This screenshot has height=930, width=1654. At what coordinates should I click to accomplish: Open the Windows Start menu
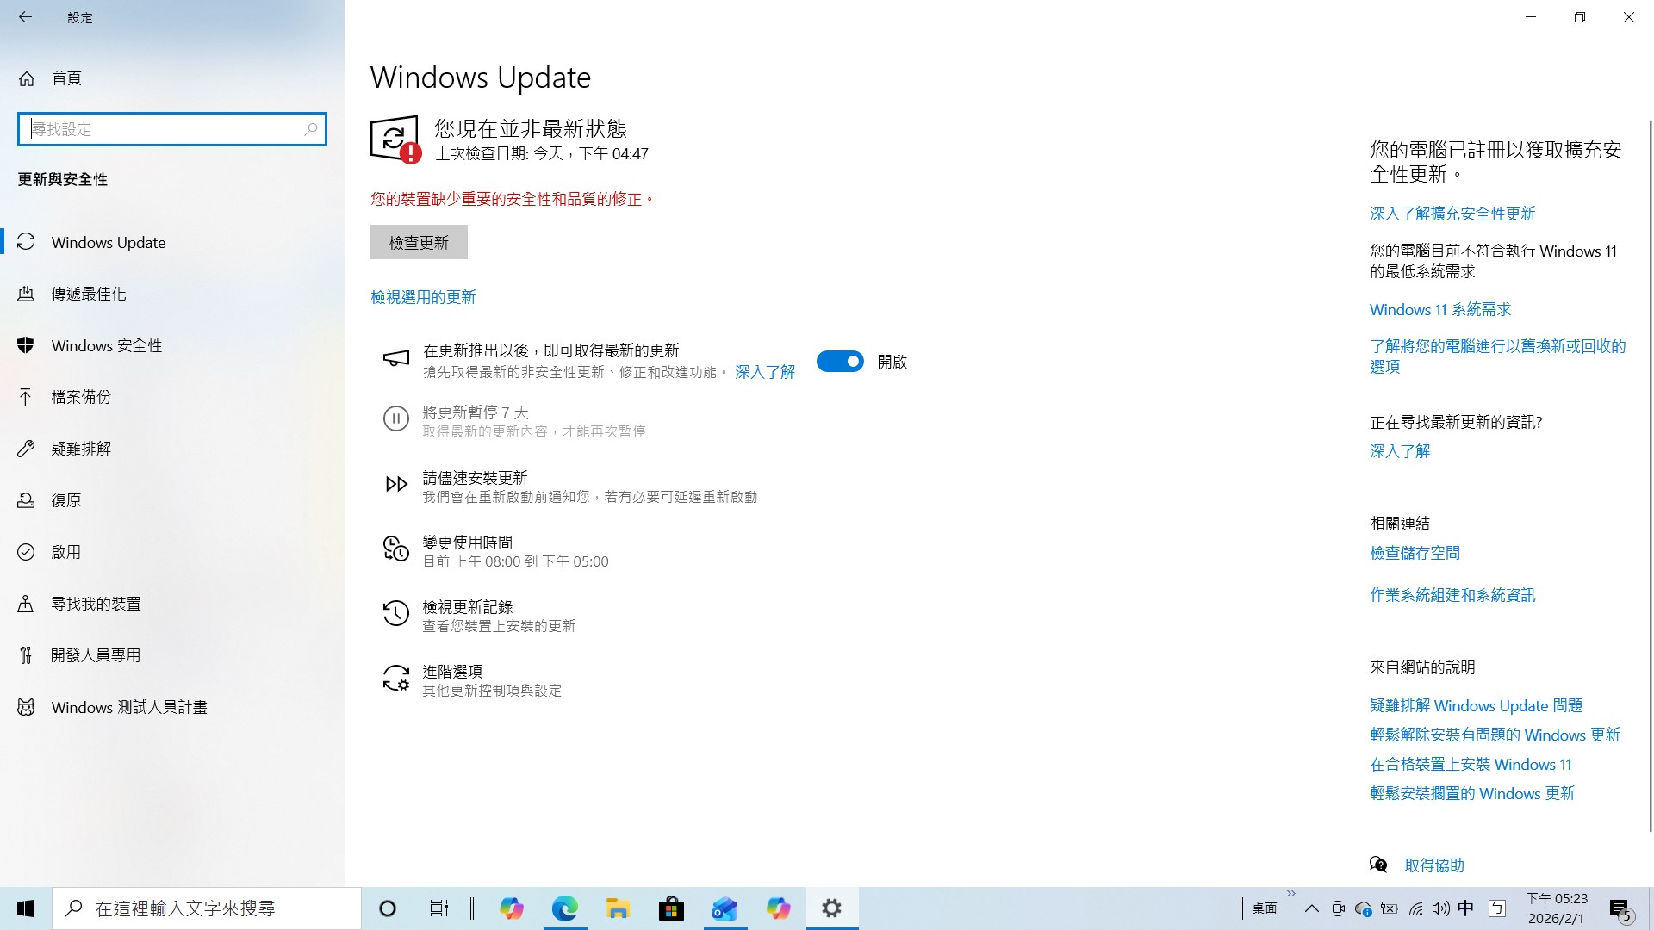[26, 908]
